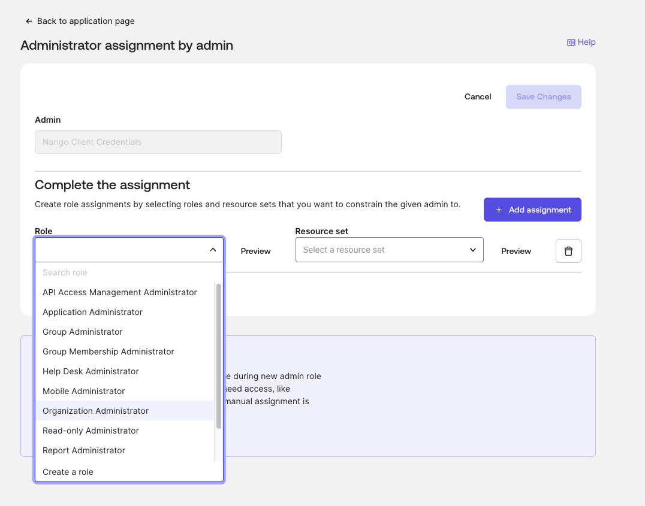Choose the Mobile Administrator role
The image size is (645, 506).
[x=84, y=391]
